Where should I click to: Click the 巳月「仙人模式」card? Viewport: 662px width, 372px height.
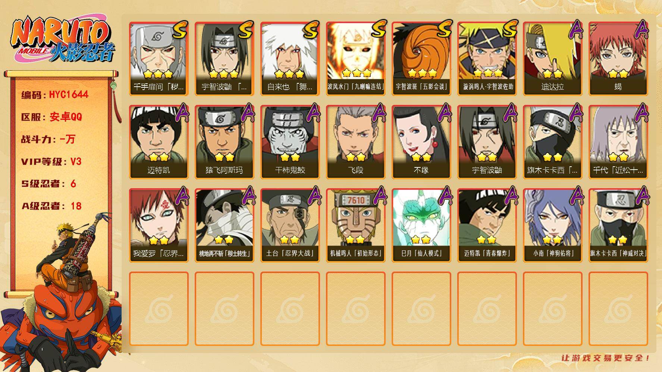[x=421, y=225]
